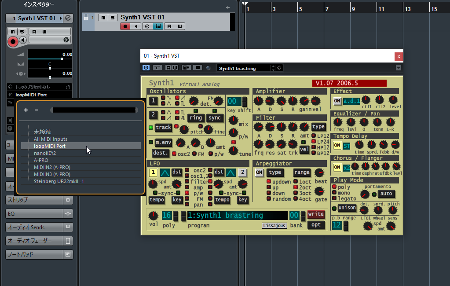
Task: Click the A/B compare button in the plugin header
Action: point(186,68)
